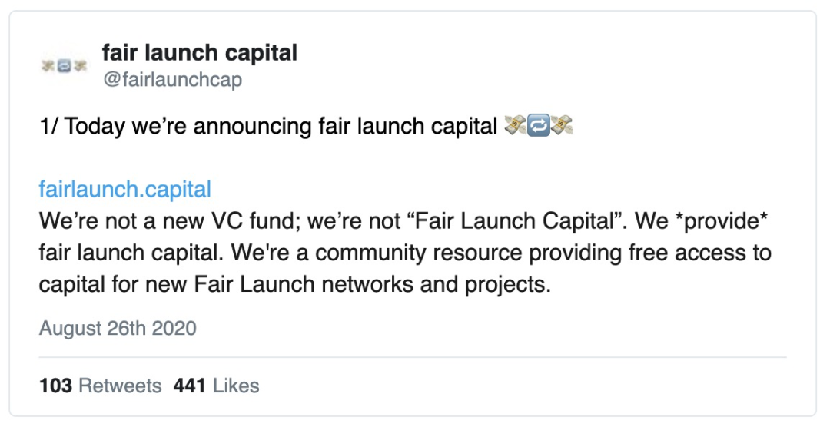
Task: Click the blue repeat emoji inside the avatar
Action: tap(64, 66)
